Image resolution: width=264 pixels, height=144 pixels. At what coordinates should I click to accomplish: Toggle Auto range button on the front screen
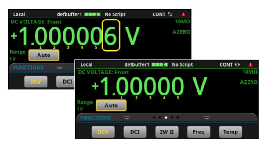[x=111, y=105]
